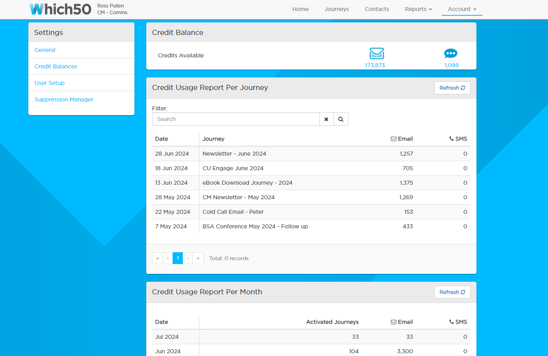The image size is (548, 356).
Task: Open Credit Balances settings link
Action: pos(56,66)
